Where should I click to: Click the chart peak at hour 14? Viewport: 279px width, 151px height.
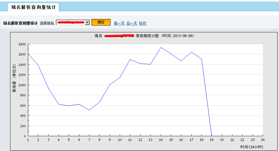click(x=161, y=47)
